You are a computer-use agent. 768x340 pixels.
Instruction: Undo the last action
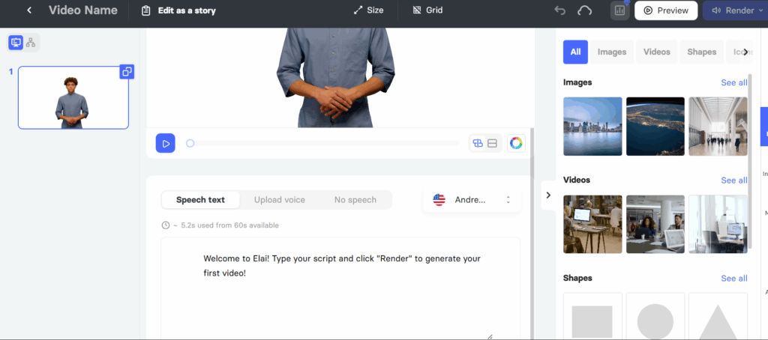[x=559, y=10]
